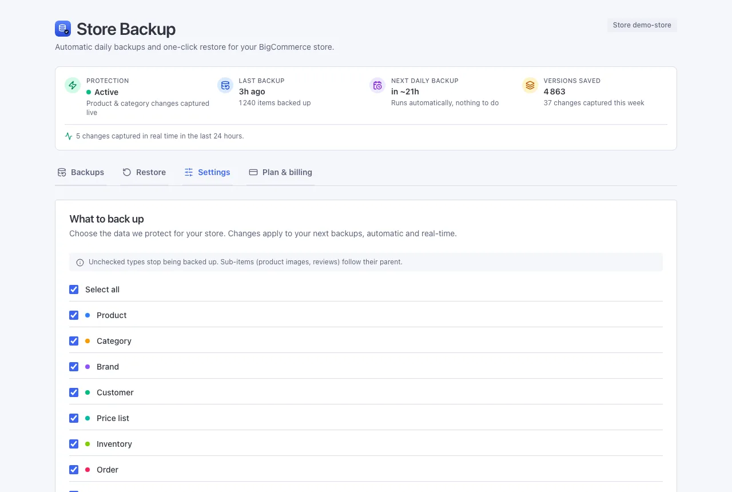This screenshot has height=492, width=732.
Task: Click the Plan & billing card icon
Action: [x=253, y=172]
